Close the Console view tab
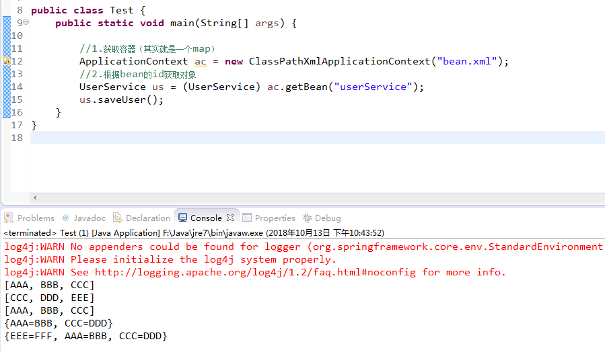The image size is (605, 352). pos(230,218)
